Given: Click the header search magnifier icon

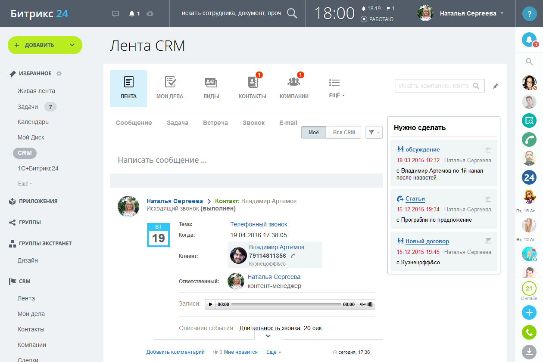Looking at the screenshot, I should coord(292,13).
